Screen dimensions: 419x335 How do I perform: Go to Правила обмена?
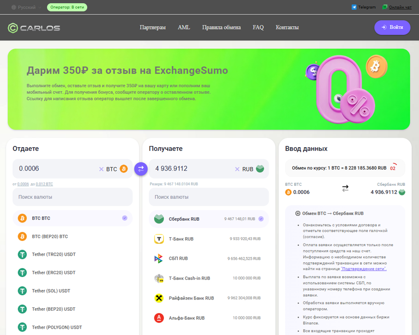coord(221,28)
